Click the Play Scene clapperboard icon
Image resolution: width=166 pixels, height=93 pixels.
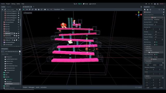(x=155, y=4)
